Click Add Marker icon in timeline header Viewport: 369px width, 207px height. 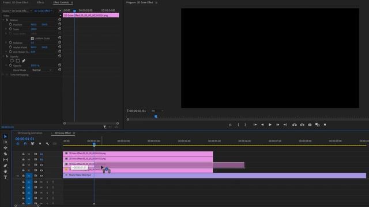coord(40,144)
